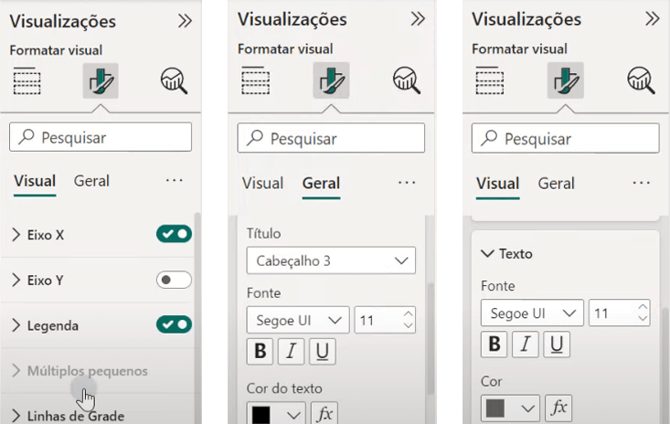Collapse the middle Visualizações panel with double arrows
670x424 pixels.
pos(418,18)
